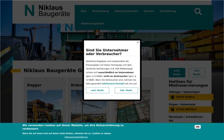Click the Niklaus Baugeräte logo

click(47, 11)
